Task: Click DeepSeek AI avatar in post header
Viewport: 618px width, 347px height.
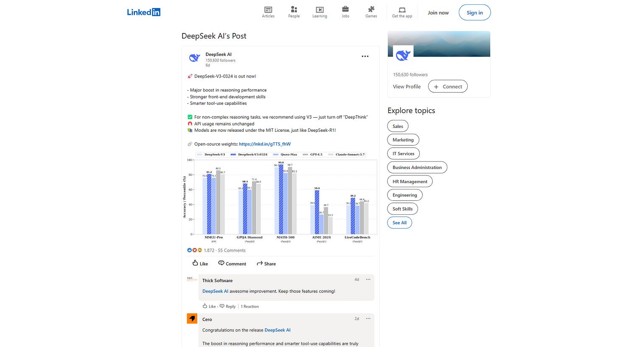Action: coord(194,58)
